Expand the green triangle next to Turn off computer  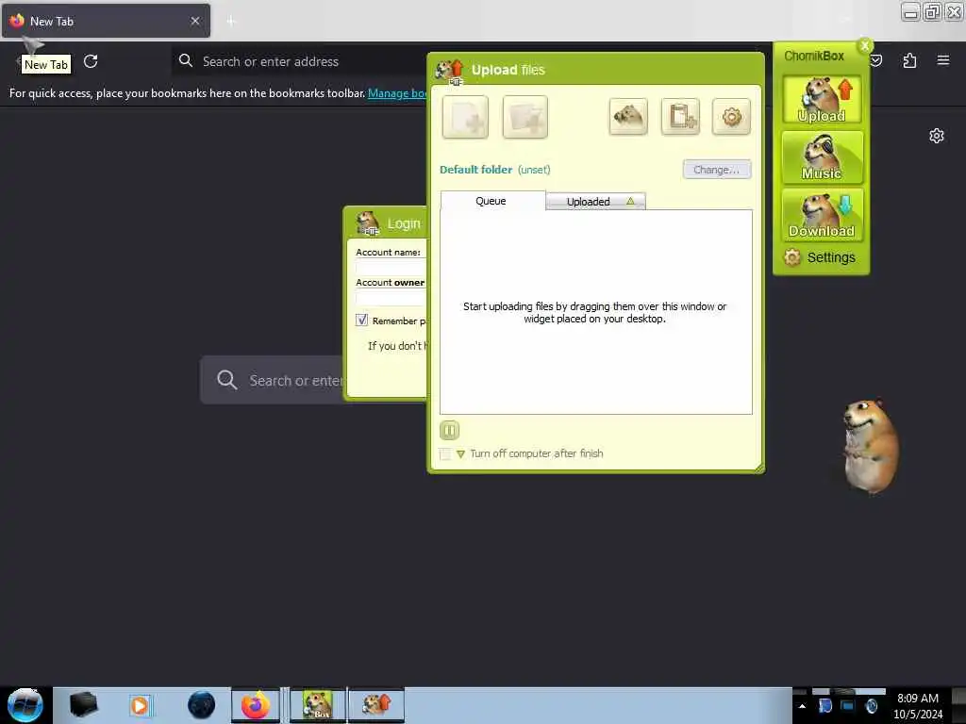point(460,454)
